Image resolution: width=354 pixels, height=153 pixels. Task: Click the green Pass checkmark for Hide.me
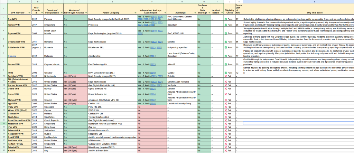226,56
